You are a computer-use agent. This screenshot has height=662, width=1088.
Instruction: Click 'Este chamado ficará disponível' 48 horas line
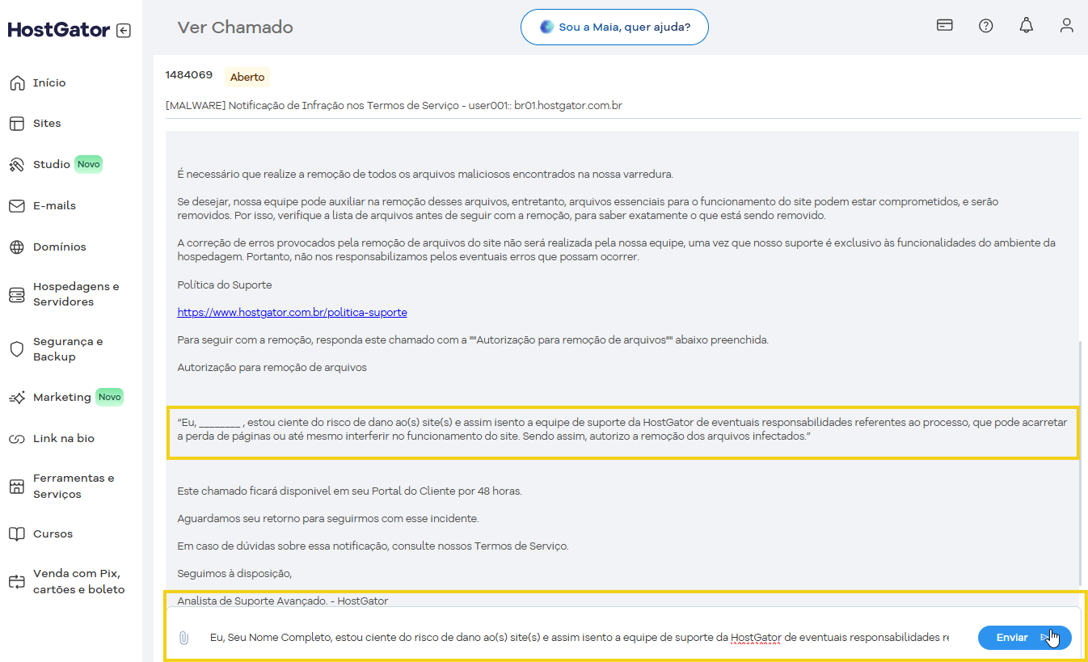point(350,491)
